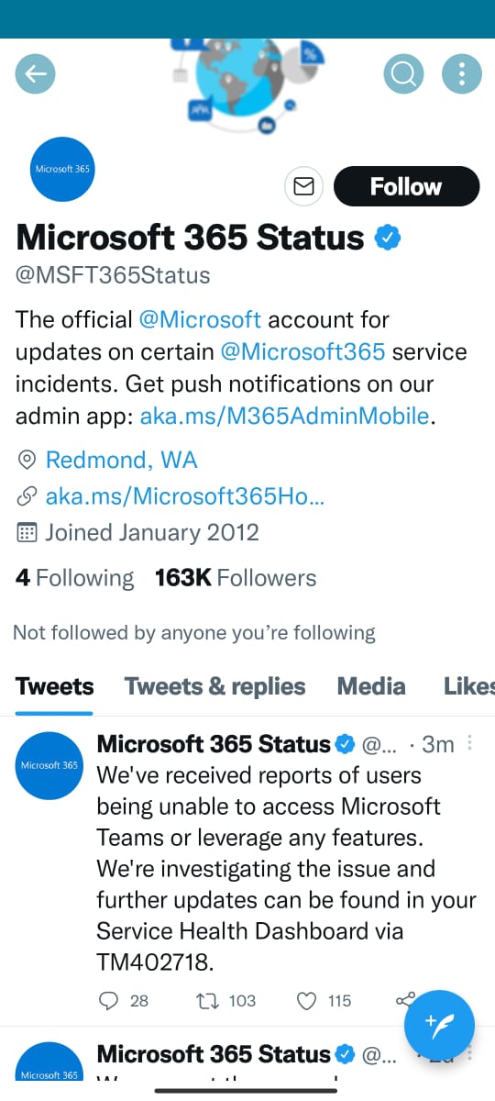View the 4 Following list
The height and width of the screenshot is (1101, 495).
click(74, 578)
